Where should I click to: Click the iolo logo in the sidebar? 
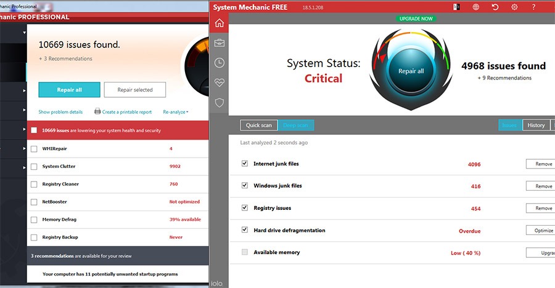click(216, 284)
